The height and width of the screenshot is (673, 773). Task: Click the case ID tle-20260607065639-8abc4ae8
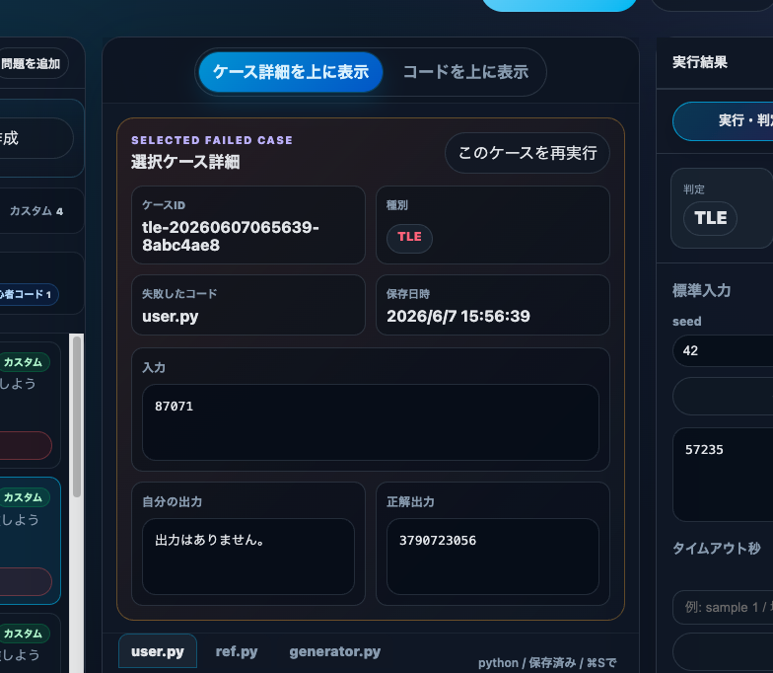pyautogui.click(x=231, y=236)
